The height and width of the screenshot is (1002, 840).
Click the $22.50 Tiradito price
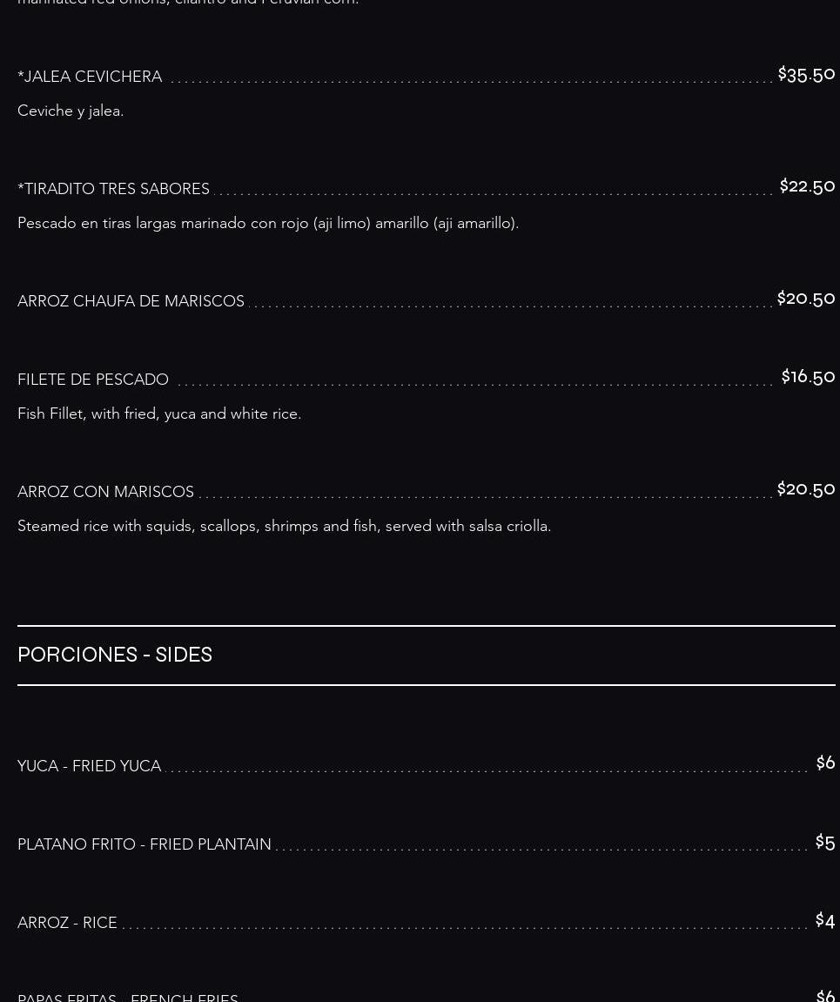pyautogui.click(x=807, y=186)
